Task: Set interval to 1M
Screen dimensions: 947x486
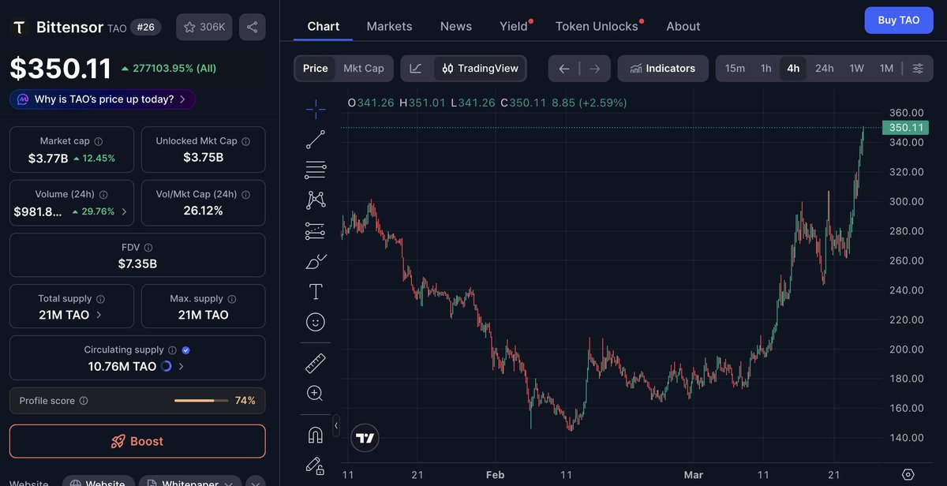Action: 887,69
